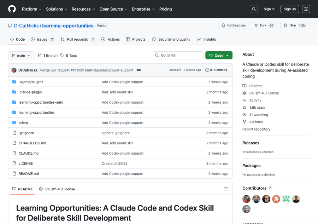Expand the Platform menu
This screenshot has width=318, height=224.
(31, 9)
